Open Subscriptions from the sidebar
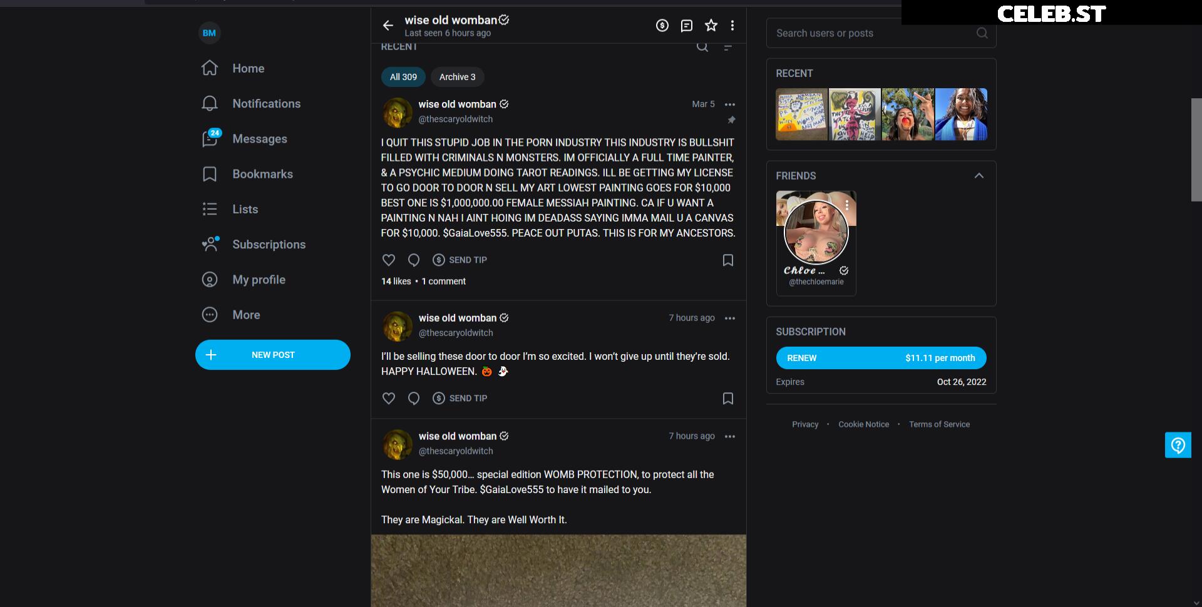The image size is (1202, 607). (x=254, y=245)
